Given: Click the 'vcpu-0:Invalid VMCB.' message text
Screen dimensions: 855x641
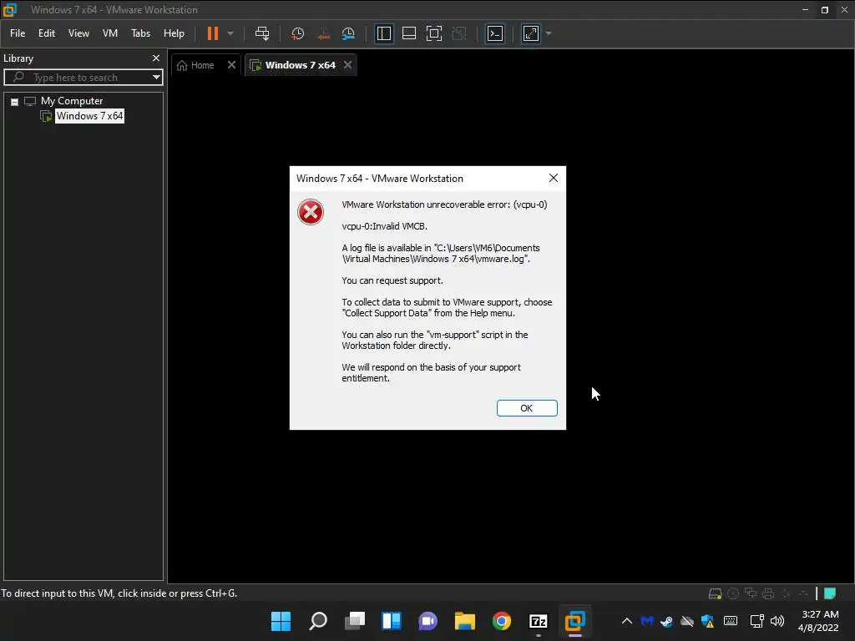Looking at the screenshot, I should click(x=384, y=226).
